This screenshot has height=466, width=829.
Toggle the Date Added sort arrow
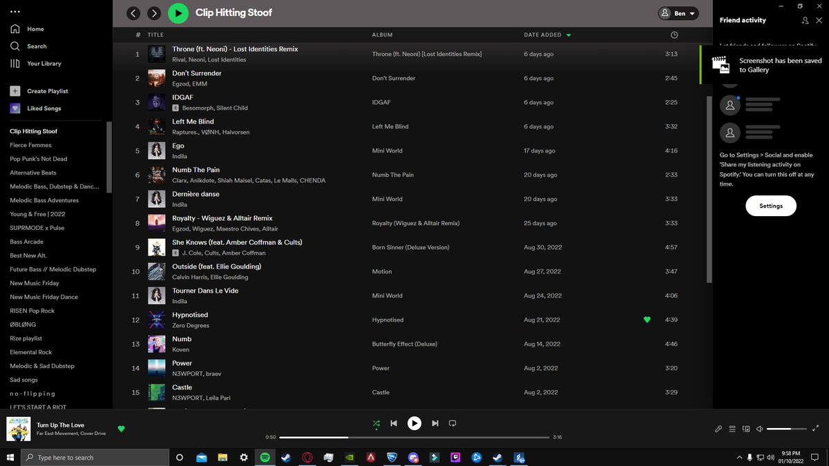[x=569, y=35]
